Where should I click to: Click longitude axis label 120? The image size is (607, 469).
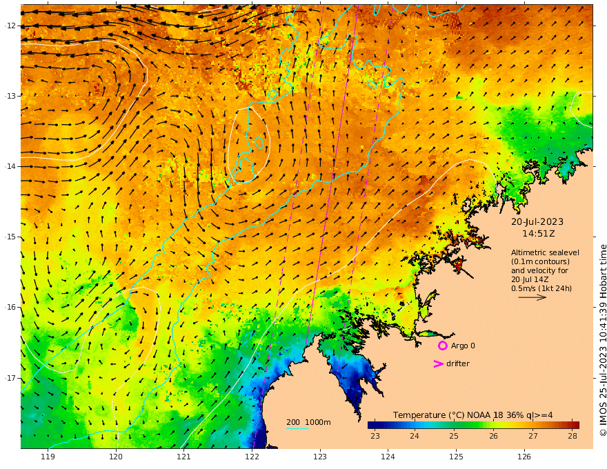pyautogui.click(x=116, y=457)
